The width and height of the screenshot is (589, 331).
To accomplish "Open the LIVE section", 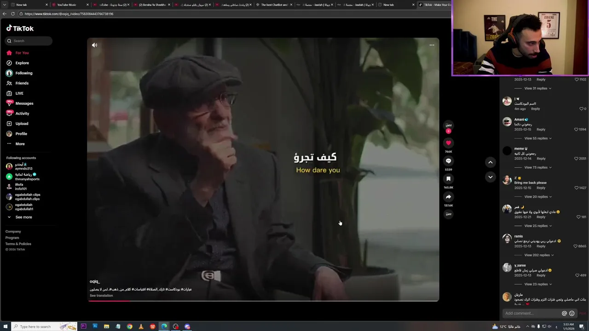I will (x=19, y=93).
